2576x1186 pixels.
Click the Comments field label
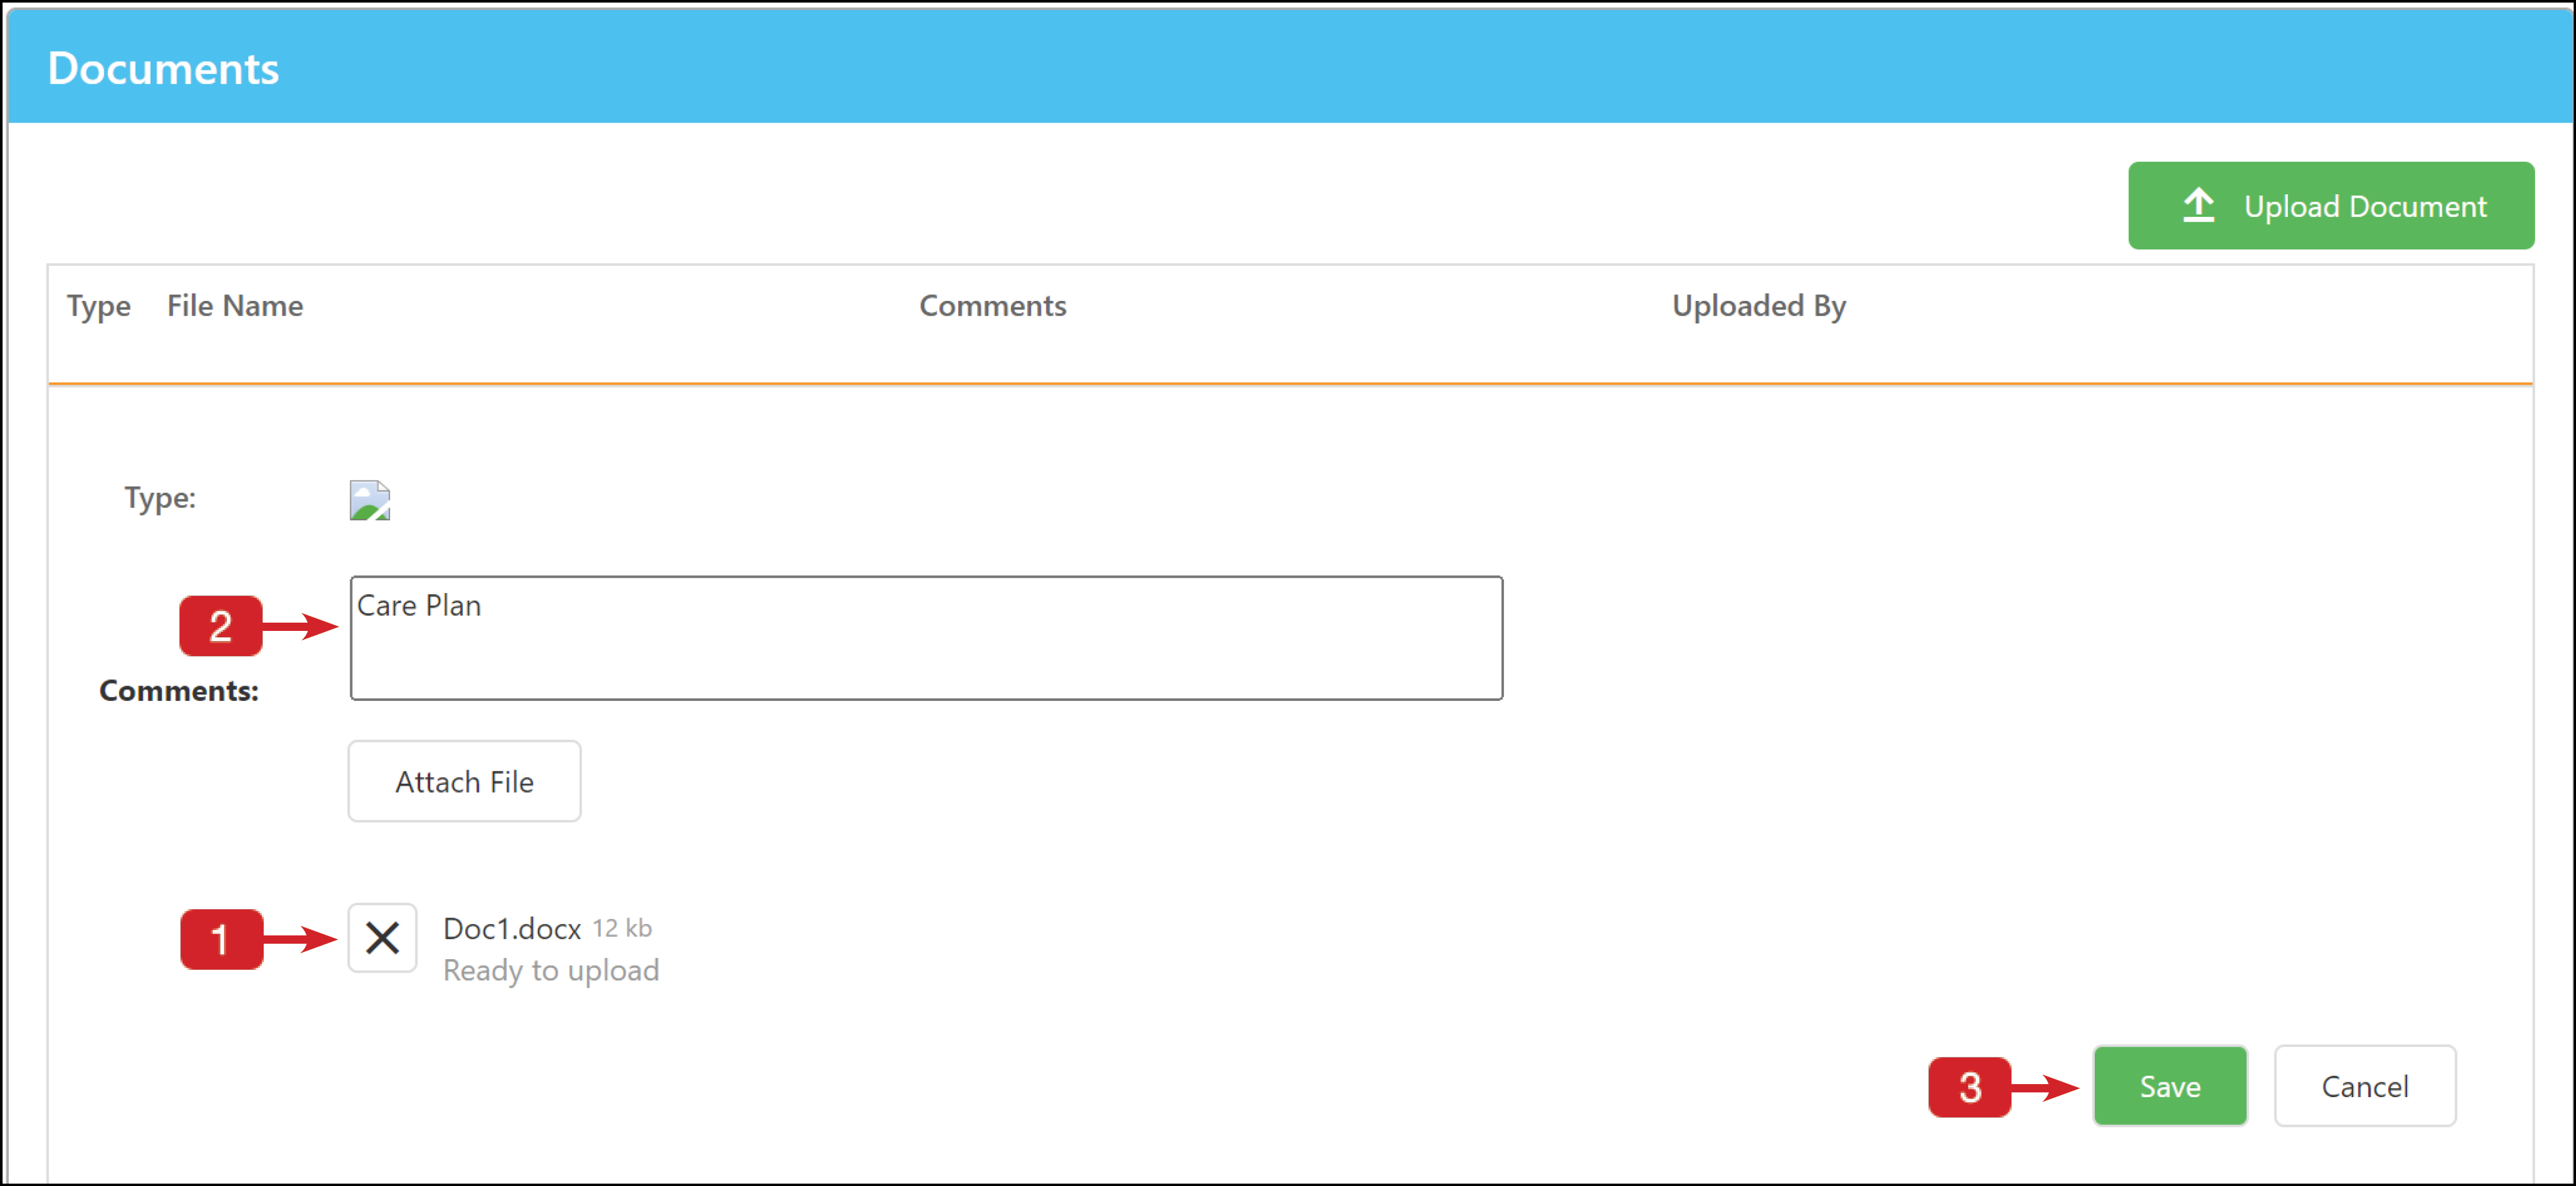(x=179, y=690)
